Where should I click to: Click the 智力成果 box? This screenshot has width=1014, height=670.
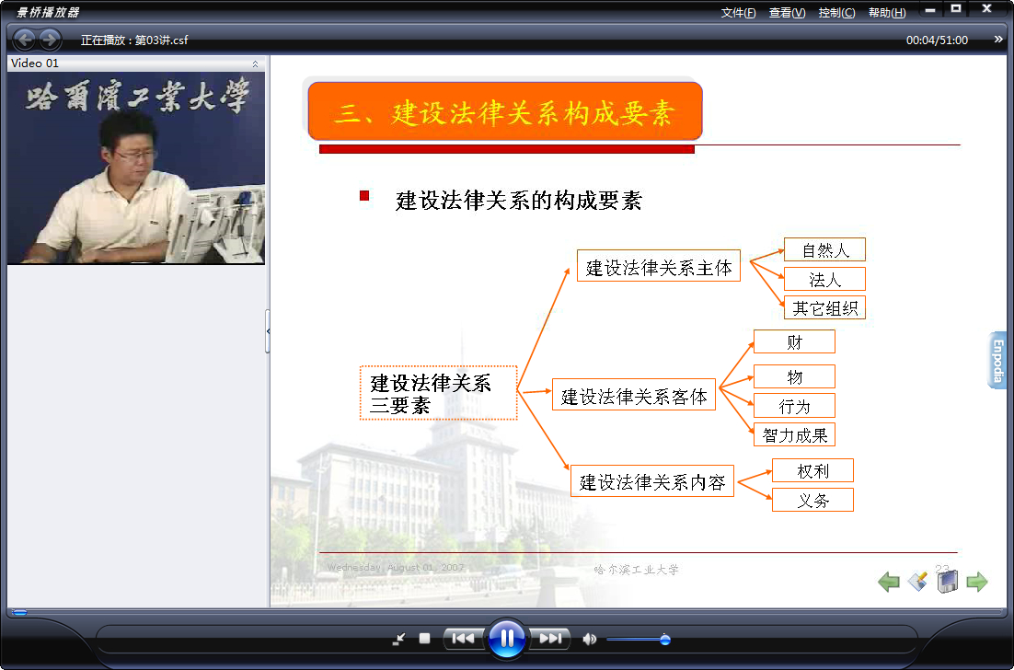794,434
